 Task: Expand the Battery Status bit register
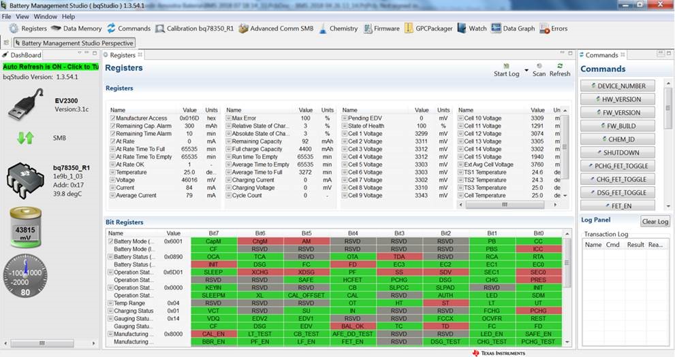(110, 257)
